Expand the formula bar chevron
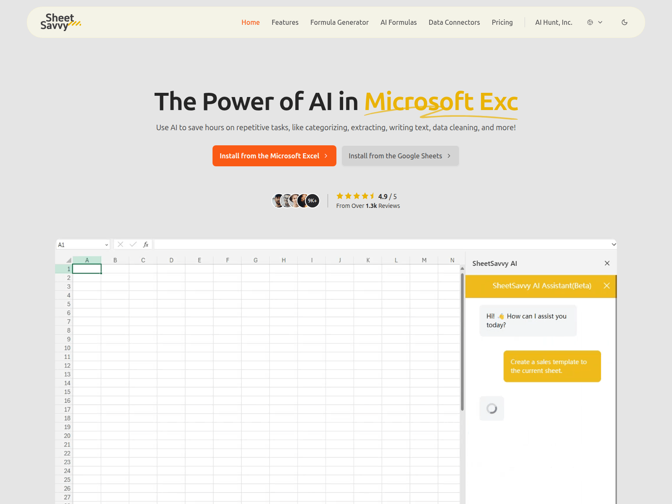Screen dimensions: 672x504 614,244
